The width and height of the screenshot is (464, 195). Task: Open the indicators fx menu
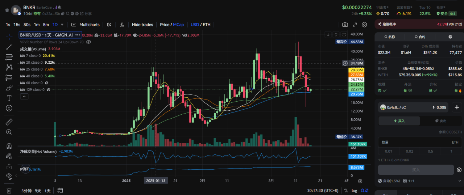pos(122,25)
